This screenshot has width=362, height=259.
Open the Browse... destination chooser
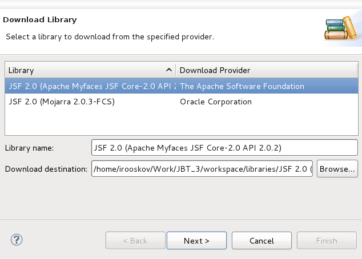click(x=337, y=169)
